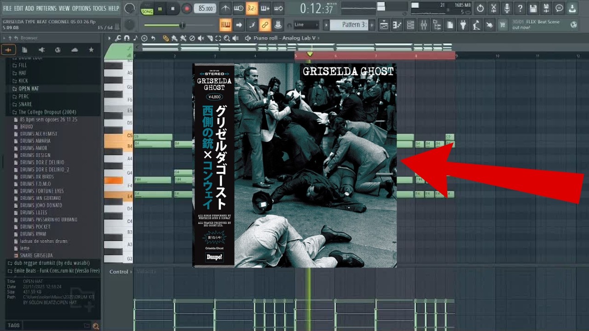
Task: Select the zoom magnifier tool
Action: click(x=227, y=38)
